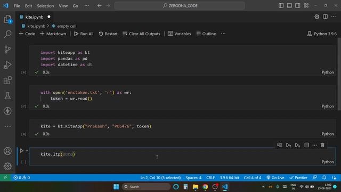Image resolution: width=341 pixels, height=192 pixels.
Task: Click Run All in notebook toolbar
Action: [84, 34]
